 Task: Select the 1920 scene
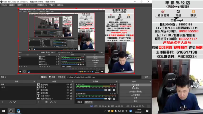[x=18, y=87]
